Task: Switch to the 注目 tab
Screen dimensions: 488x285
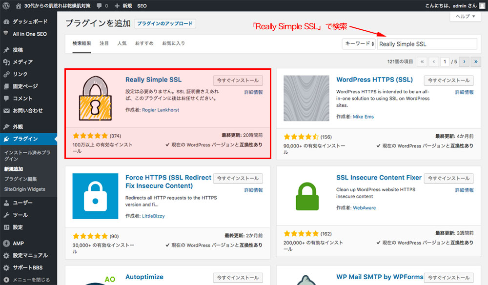Action: [x=104, y=43]
